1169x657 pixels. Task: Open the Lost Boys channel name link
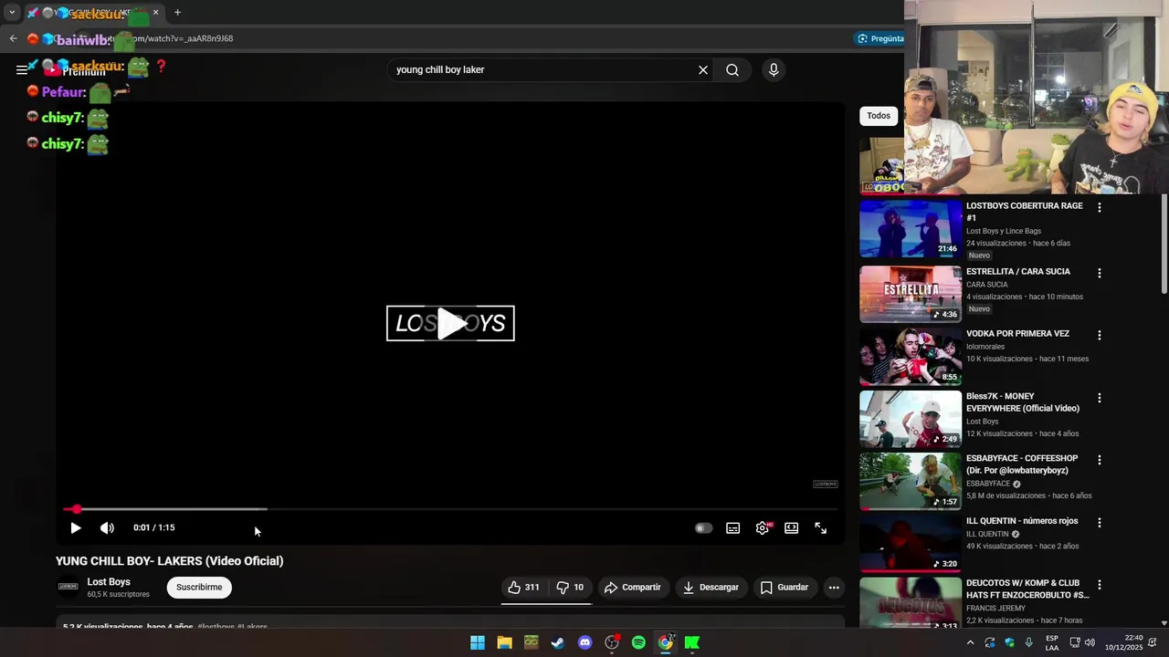coord(109,582)
